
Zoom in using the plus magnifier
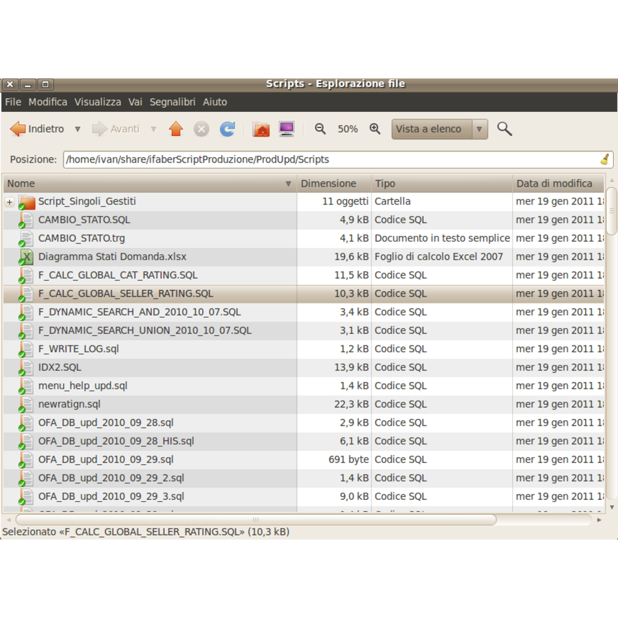point(375,129)
